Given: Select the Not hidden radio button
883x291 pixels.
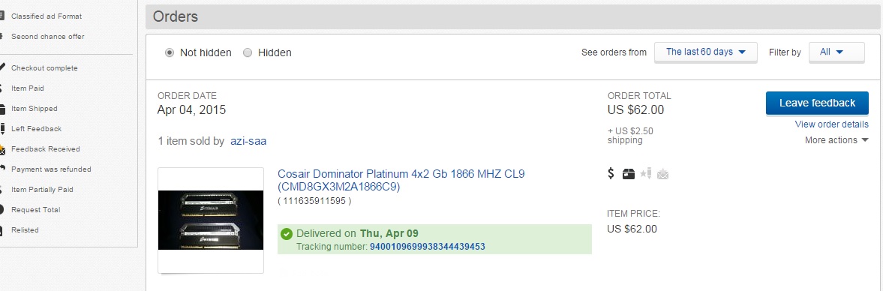Looking at the screenshot, I should 169,52.
